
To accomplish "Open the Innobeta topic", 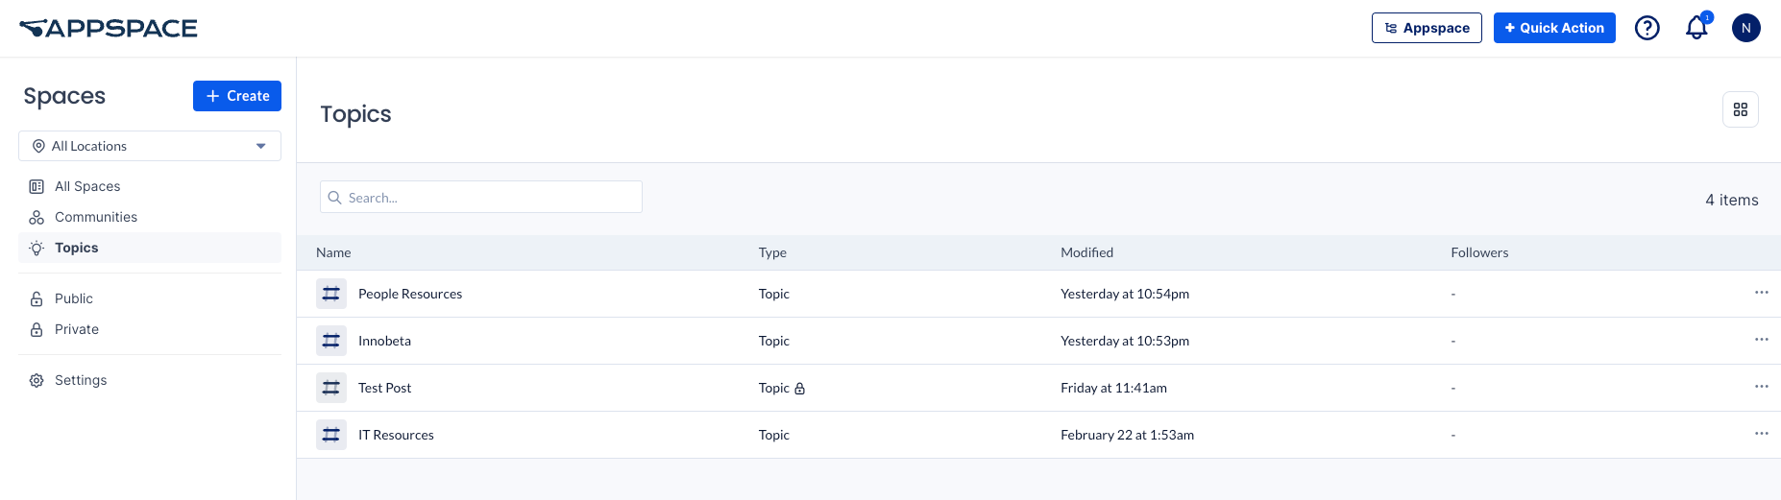I will (x=384, y=341).
